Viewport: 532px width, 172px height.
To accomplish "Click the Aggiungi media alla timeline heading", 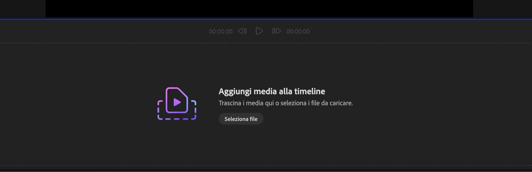I will (272, 91).
